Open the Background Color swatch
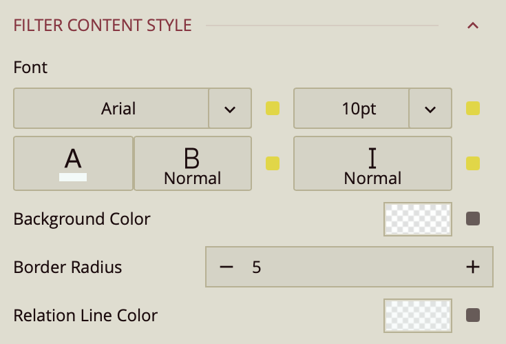The width and height of the screenshot is (506, 344). tap(418, 219)
